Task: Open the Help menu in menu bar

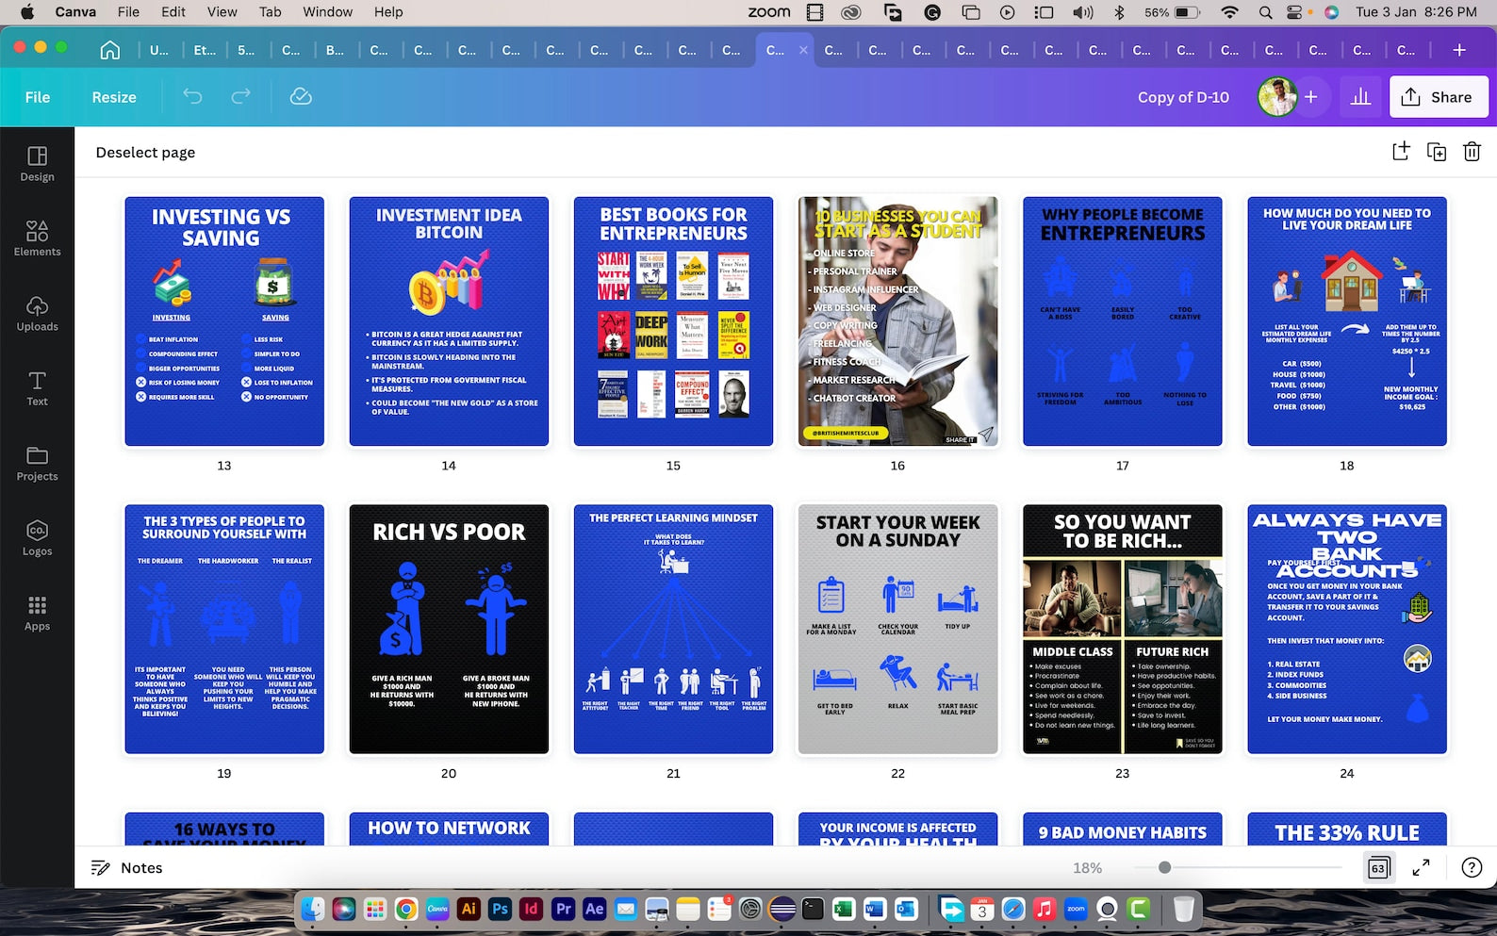Action: (x=388, y=12)
